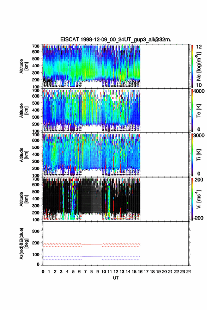Click the Altitude label of the Ti panel

tap(24, 155)
